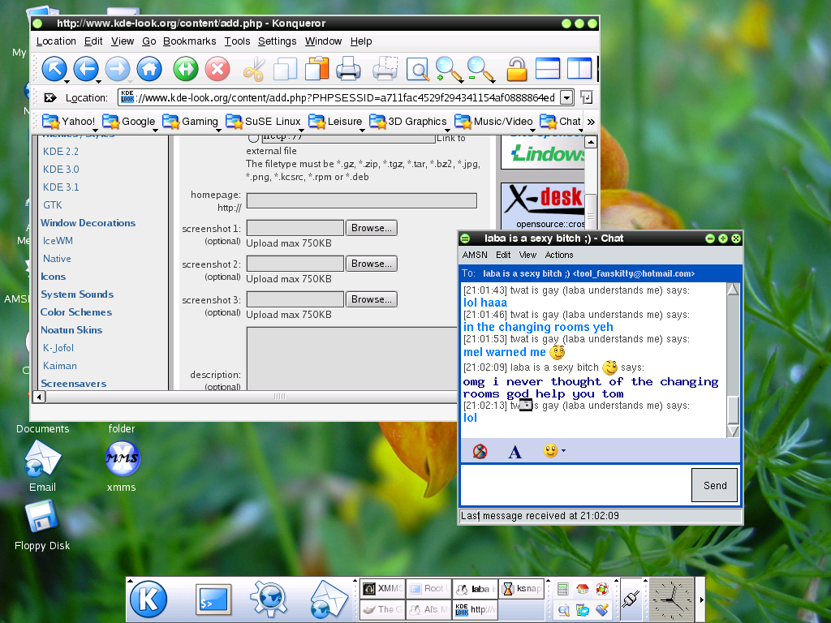Open the Color Schemes sidebar link
The height and width of the screenshot is (623, 831).
[76, 312]
